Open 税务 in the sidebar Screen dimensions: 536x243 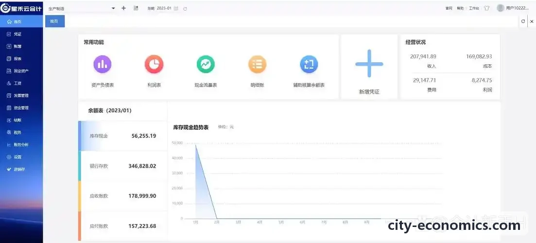tap(21, 133)
